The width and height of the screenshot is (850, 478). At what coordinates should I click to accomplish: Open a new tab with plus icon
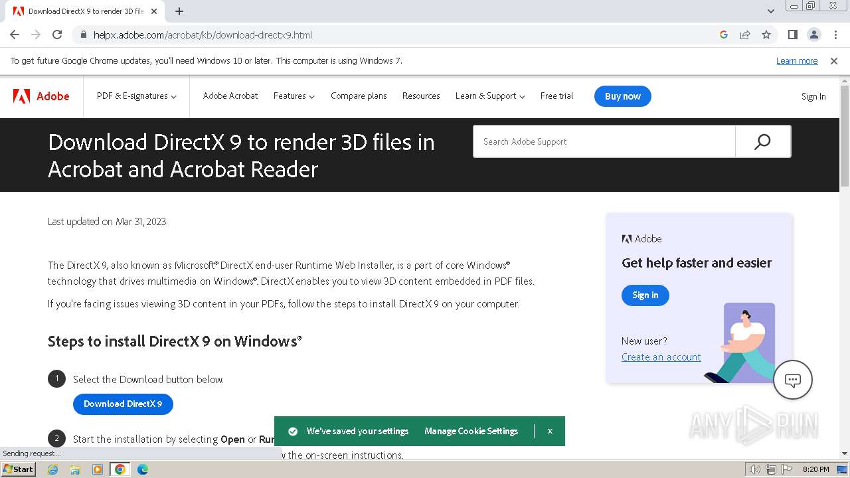tap(179, 11)
